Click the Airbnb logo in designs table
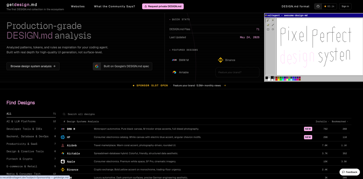Viewport: 363px width, 179px height. (63, 145)
